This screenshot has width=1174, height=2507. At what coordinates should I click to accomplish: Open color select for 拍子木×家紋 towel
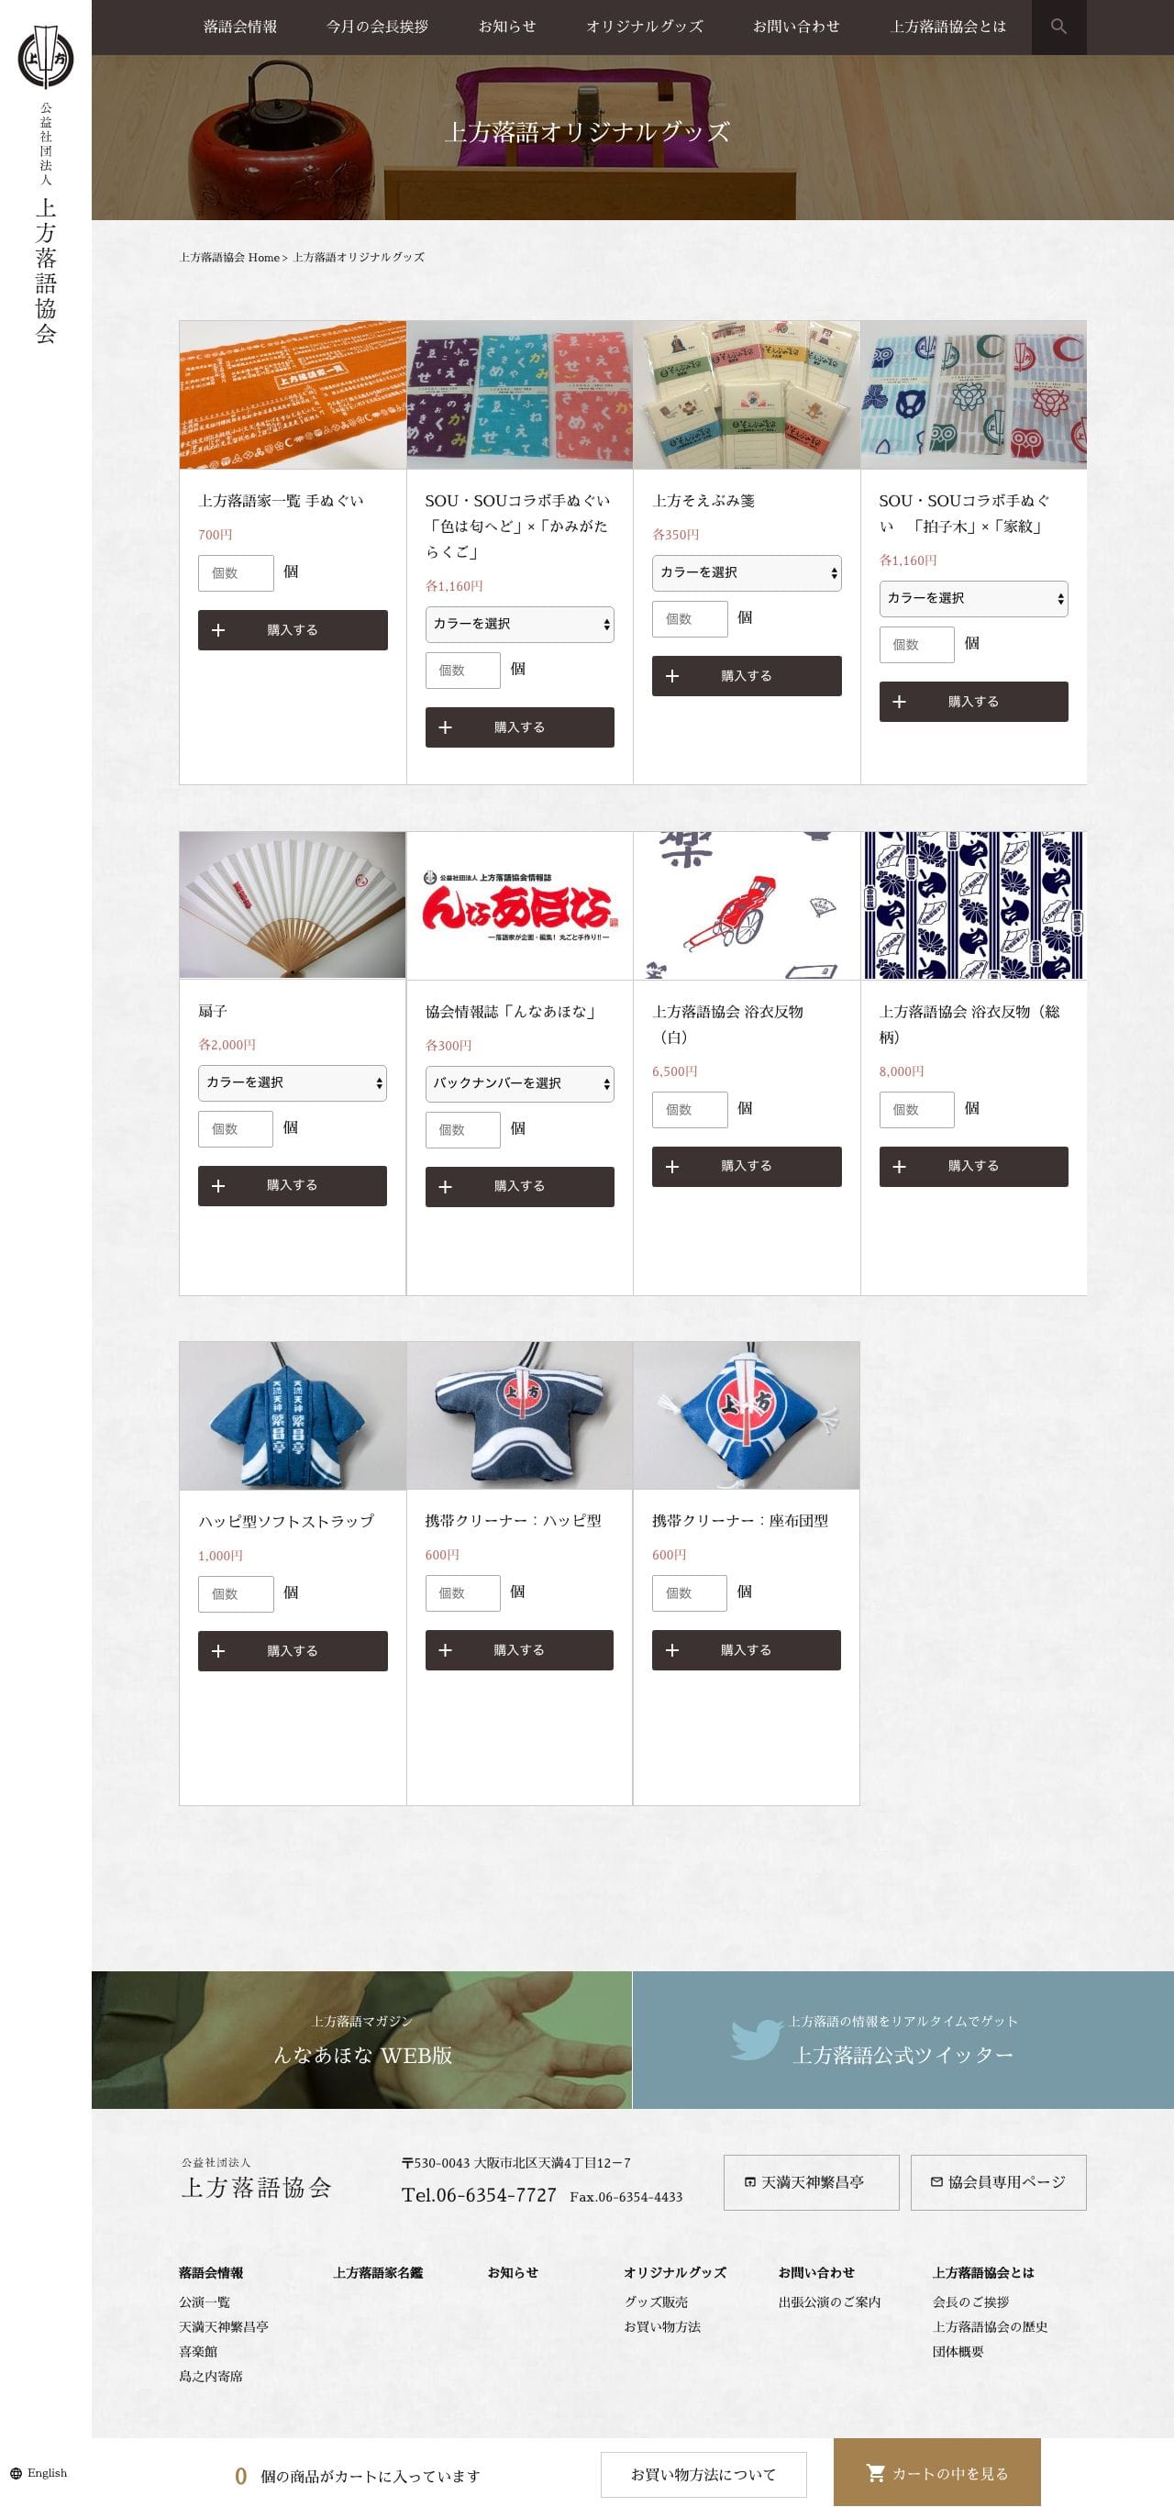973,597
